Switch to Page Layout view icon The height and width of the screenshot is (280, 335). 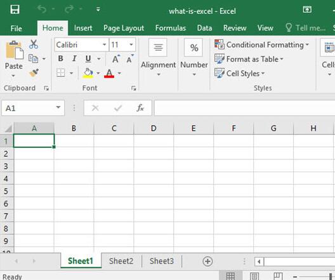coord(254,276)
